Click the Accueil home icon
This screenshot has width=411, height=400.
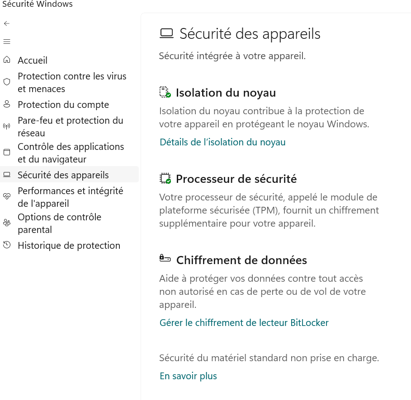[x=7, y=60]
